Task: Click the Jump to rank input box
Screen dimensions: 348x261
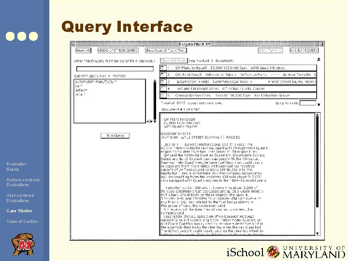Action: point(307,103)
